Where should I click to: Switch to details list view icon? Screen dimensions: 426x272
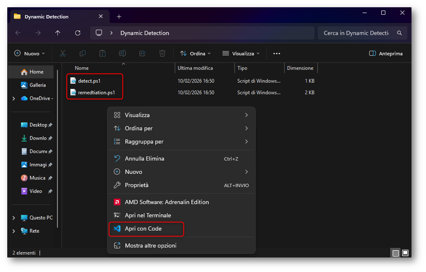point(396,253)
